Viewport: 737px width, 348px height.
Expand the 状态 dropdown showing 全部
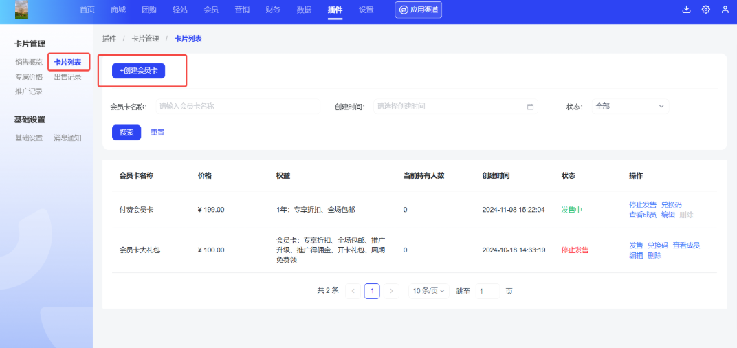coord(630,107)
